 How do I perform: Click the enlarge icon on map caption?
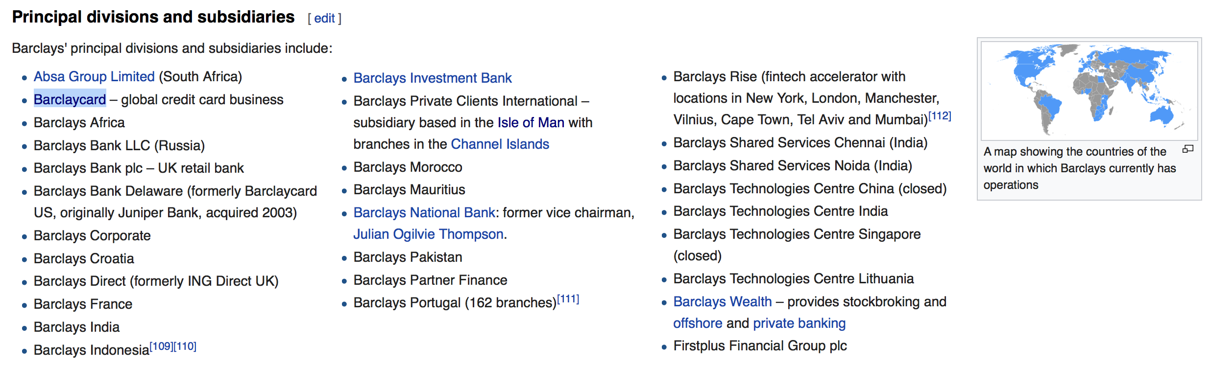(1188, 149)
